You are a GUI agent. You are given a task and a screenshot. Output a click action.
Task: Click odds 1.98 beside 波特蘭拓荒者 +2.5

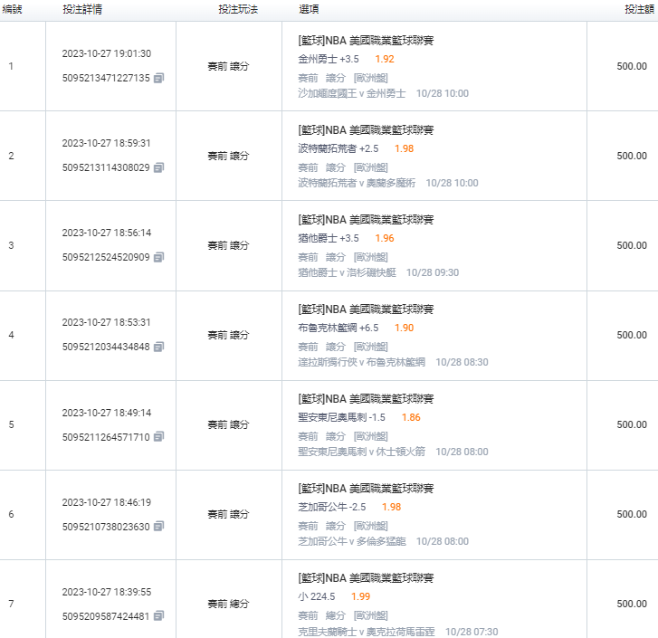point(404,148)
